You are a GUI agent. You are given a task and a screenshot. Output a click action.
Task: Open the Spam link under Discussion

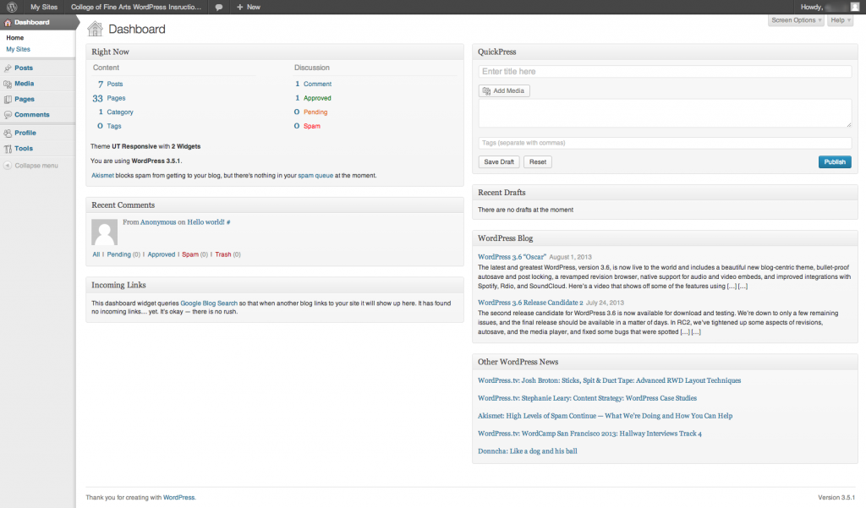[x=312, y=127]
